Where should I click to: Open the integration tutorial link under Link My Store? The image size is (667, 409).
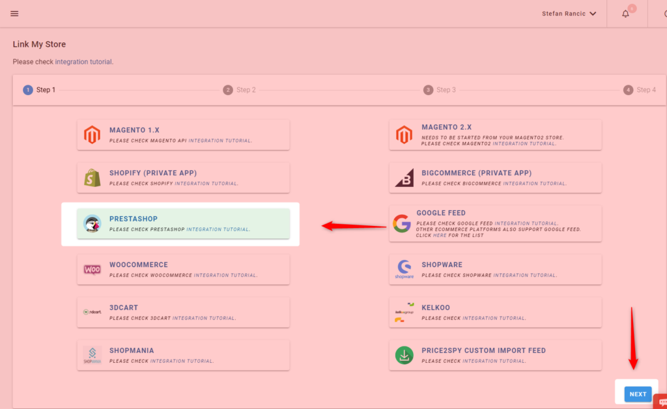point(83,62)
